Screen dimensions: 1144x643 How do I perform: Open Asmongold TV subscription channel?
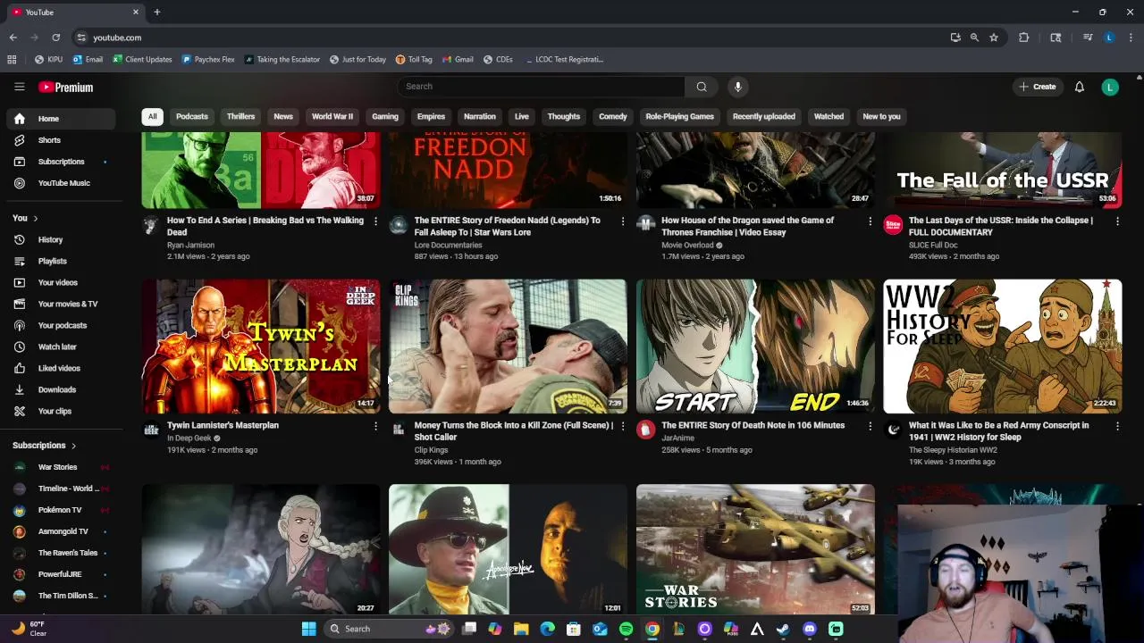[63, 531]
